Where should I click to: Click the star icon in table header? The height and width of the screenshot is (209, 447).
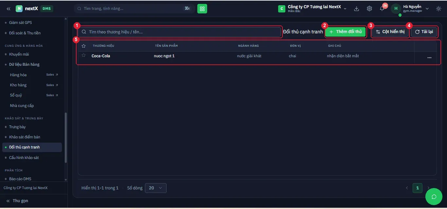[83, 46]
